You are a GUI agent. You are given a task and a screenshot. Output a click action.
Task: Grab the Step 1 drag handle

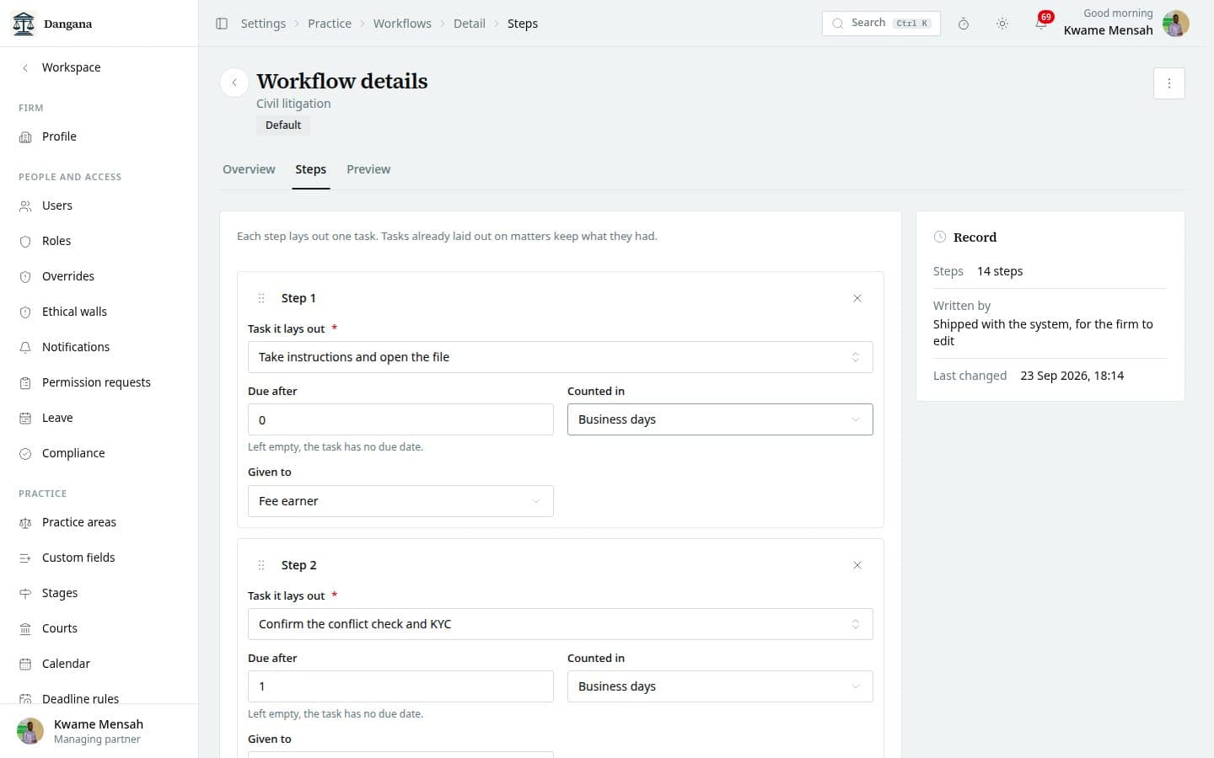pos(261,298)
